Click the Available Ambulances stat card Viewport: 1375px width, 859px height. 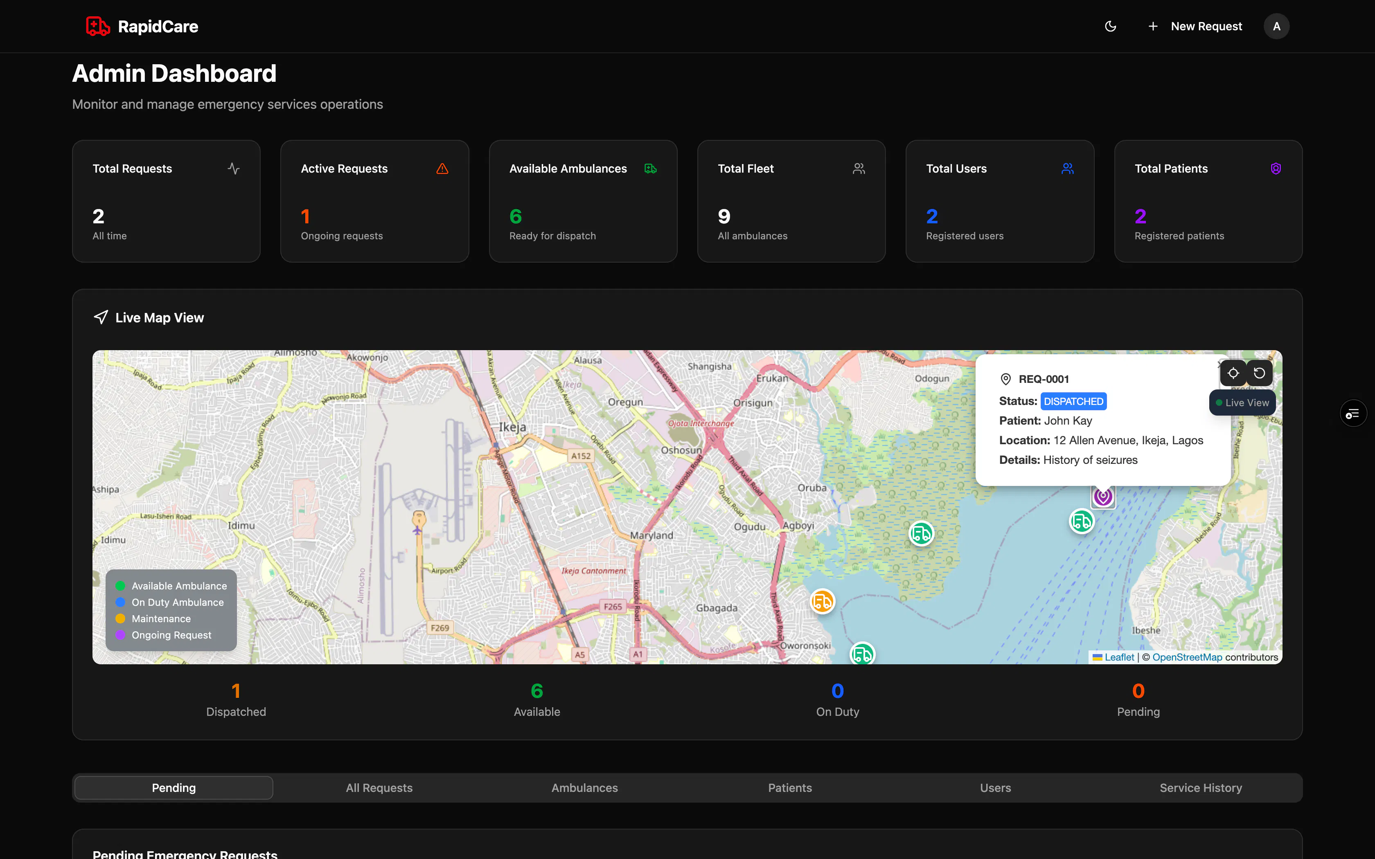click(583, 201)
